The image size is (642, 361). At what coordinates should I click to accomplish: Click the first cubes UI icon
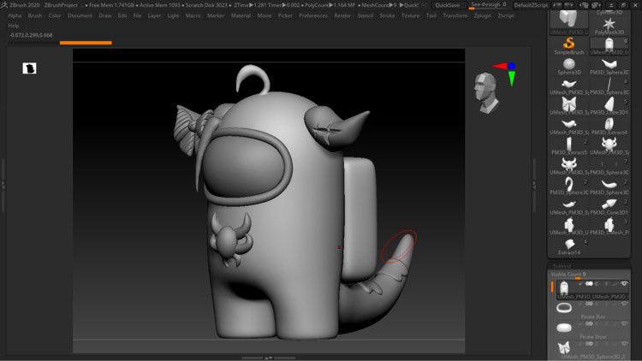point(585,5)
